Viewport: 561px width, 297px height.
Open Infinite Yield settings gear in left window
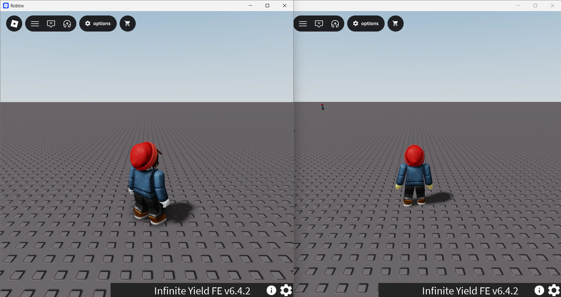(x=286, y=290)
